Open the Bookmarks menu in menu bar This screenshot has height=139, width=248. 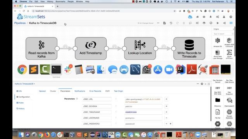point(60,2)
